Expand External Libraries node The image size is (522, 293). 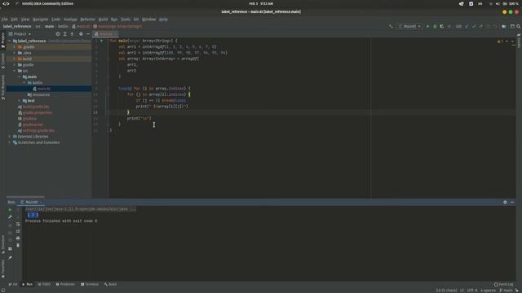click(x=9, y=137)
